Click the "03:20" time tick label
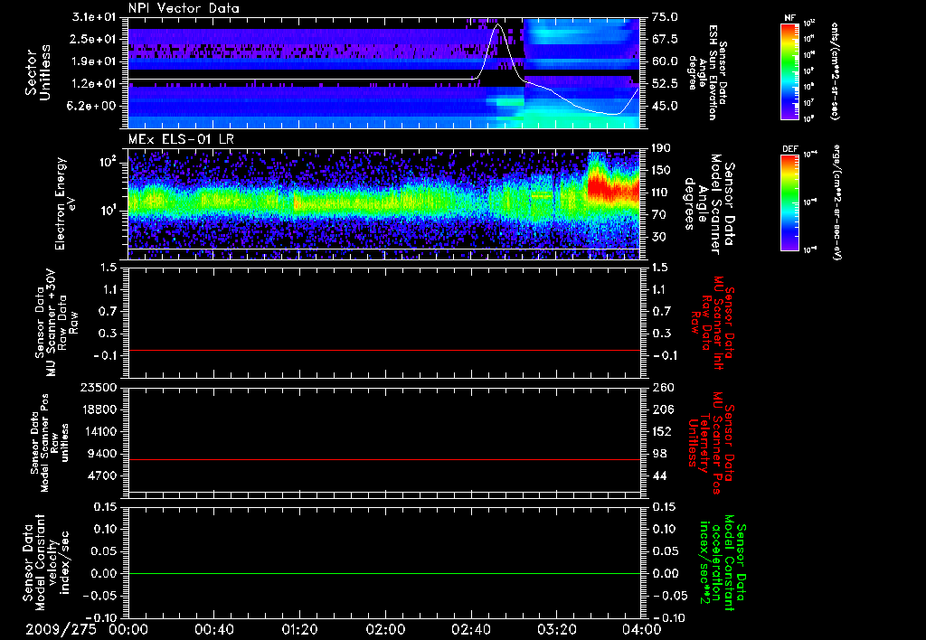Image resolution: width=926 pixels, height=640 pixels. click(556, 629)
